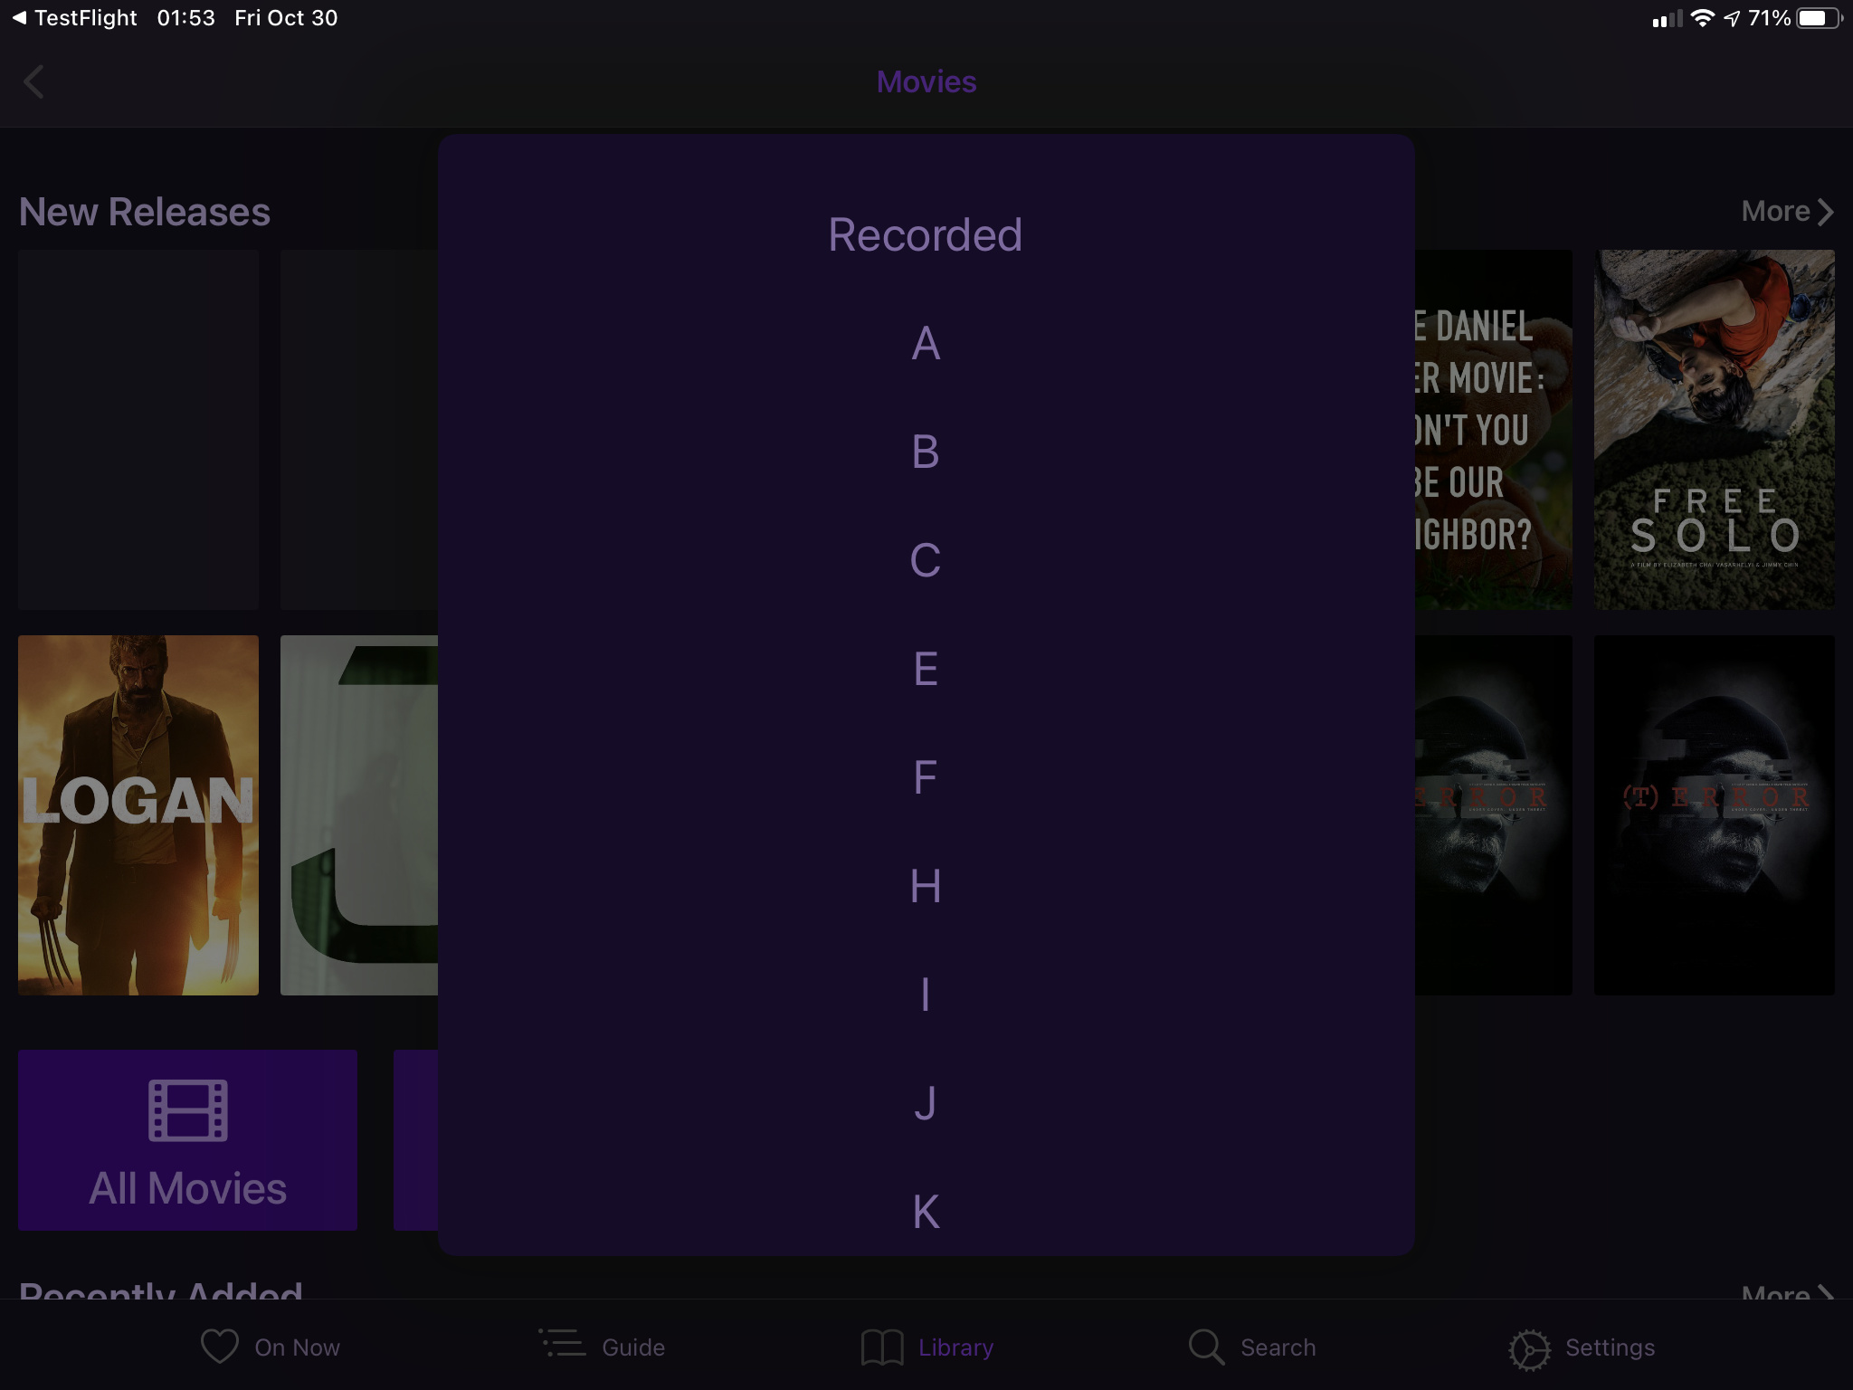Open the Logan movie poster
The height and width of the screenshot is (1390, 1853).
coord(138,814)
